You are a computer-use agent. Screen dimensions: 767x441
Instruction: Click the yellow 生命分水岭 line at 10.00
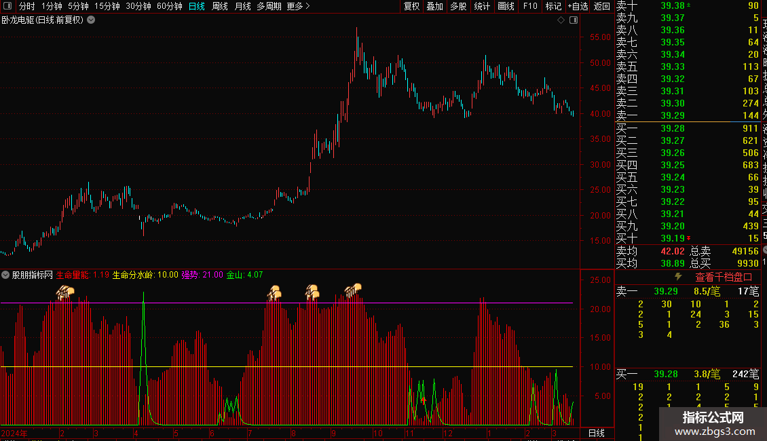tap(286, 366)
